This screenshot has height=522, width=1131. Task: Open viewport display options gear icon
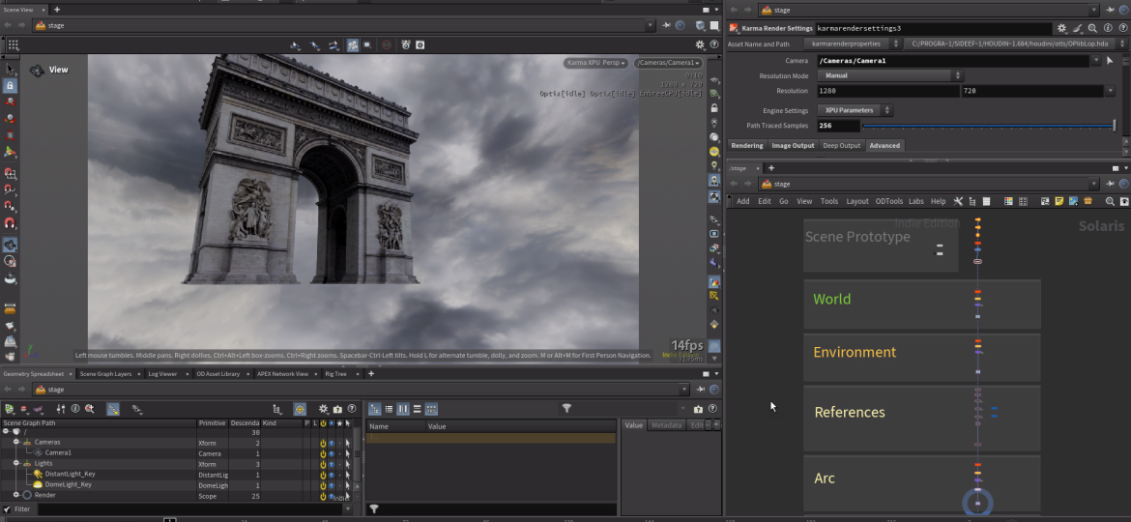point(701,44)
